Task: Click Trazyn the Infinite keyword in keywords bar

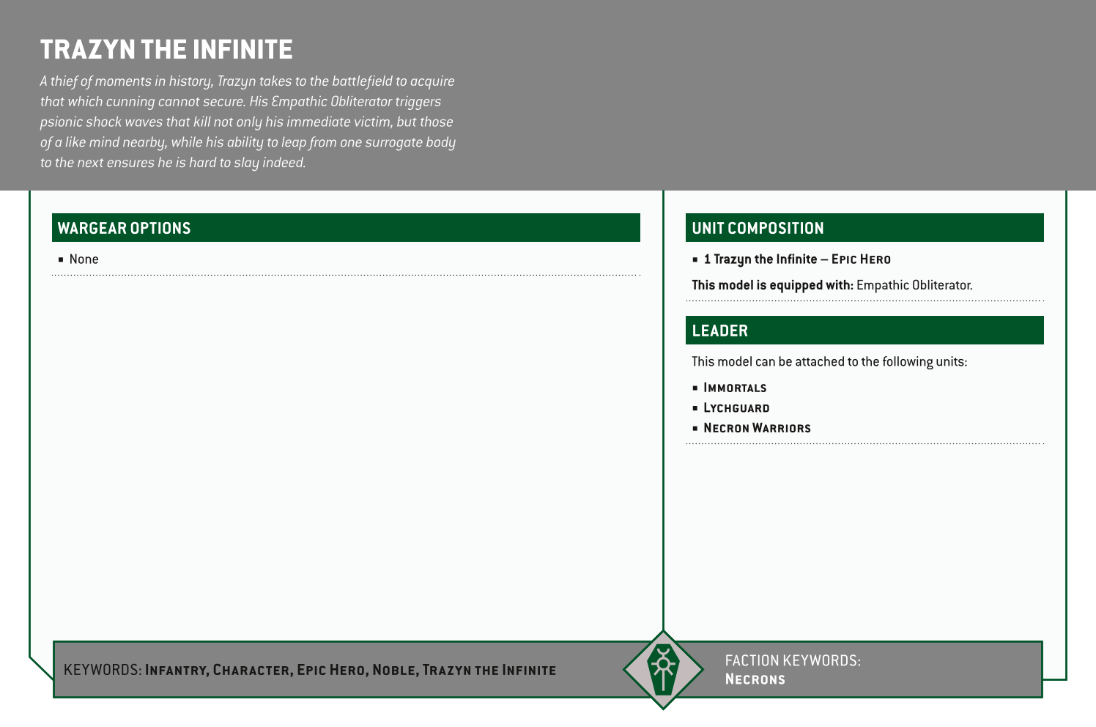Action: tap(489, 670)
